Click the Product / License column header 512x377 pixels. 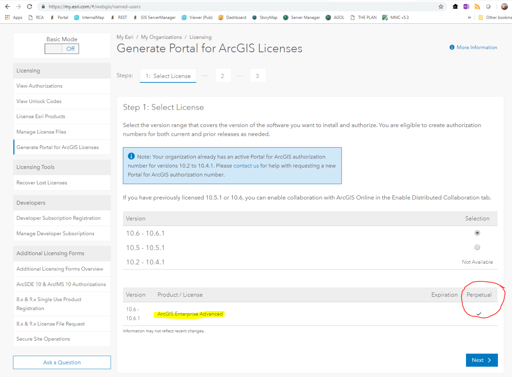pyautogui.click(x=180, y=295)
